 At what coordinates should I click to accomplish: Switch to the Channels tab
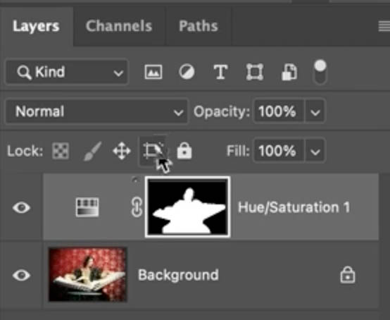pyautogui.click(x=119, y=26)
